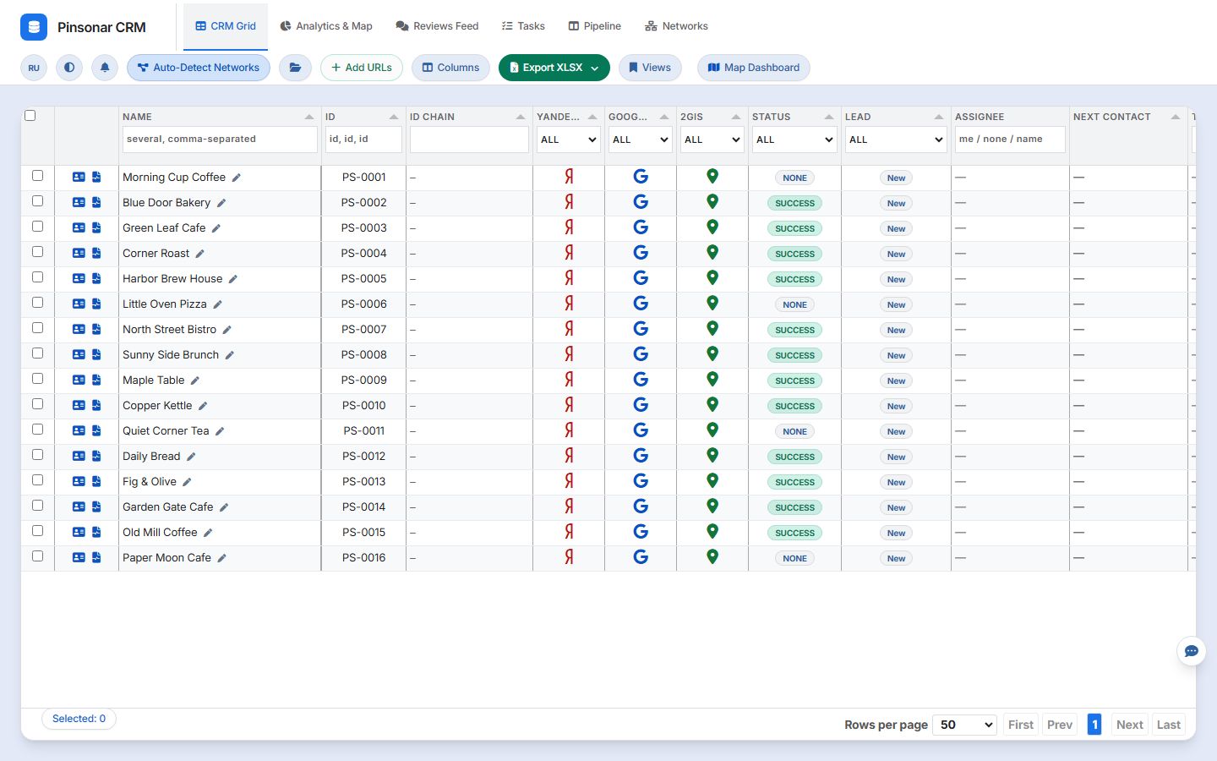Click Yandex icon for Maple Table
1217x761 pixels.
[x=569, y=380]
